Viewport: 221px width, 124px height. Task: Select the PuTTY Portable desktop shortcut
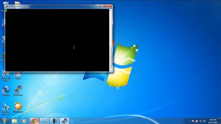tap(18, 91)
